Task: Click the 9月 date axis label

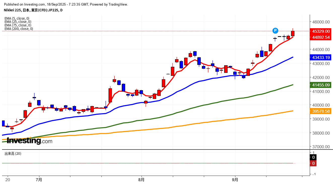Action: pyautogui.click(x=235, y=180)
